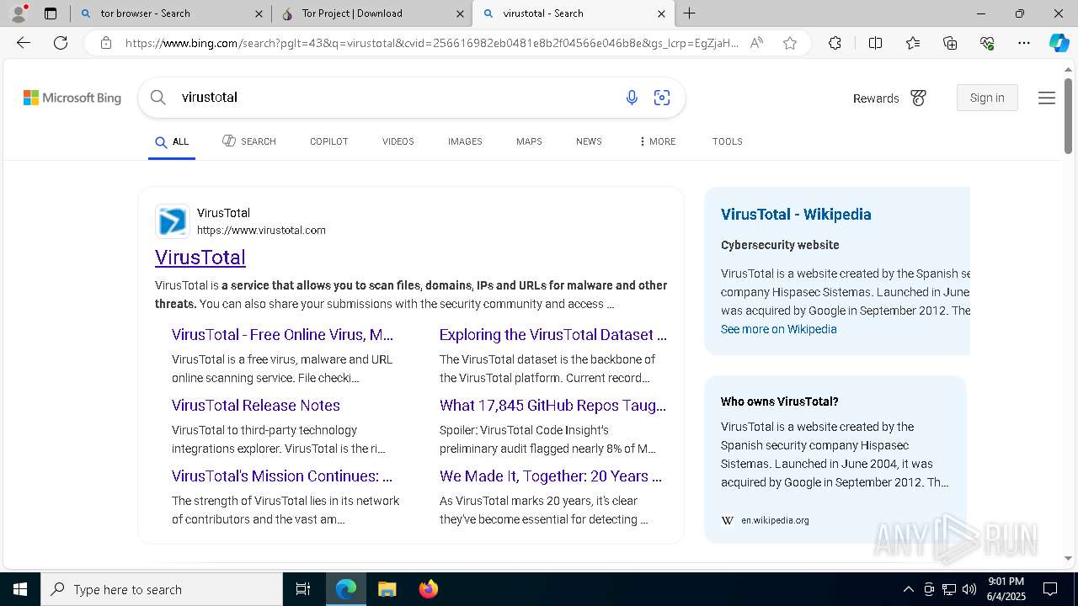Open Settings and more ellipsis menu
The image size is (1078, 606).
(x=1024, y=43)
